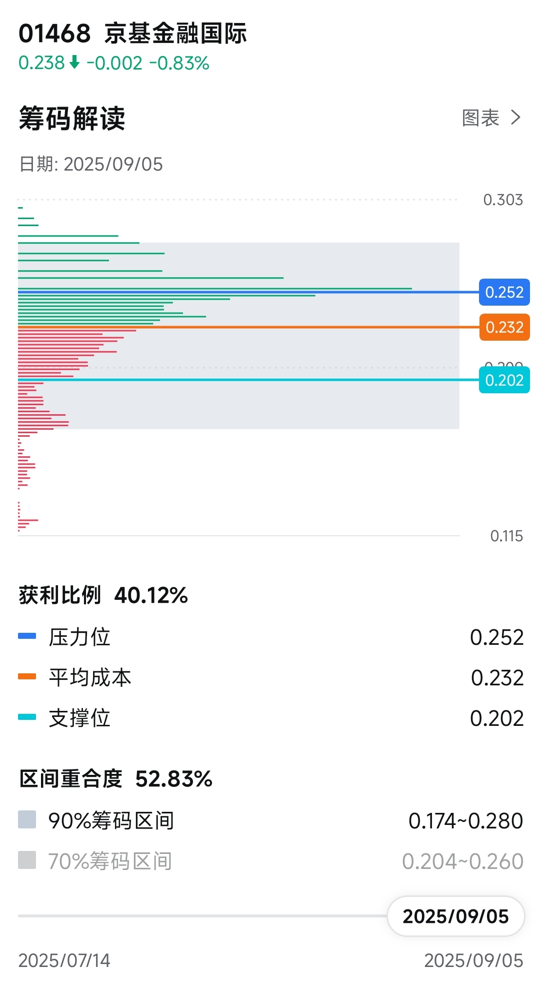542x996 pixels.
Task: Select the orange 平均成本 legend marker
Action: [x=27, y=677]
